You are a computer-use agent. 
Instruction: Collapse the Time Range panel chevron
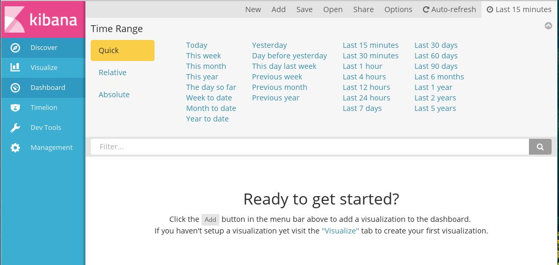(x=548, y=26)
